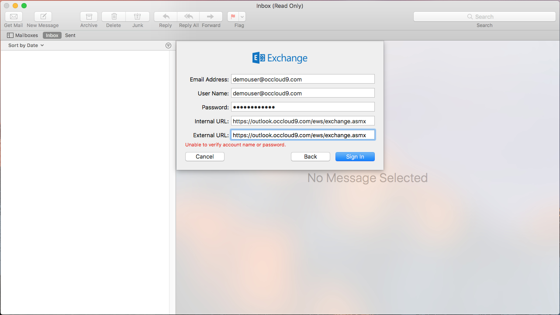The height and width of the screenshot is (315, 560).
Task: Show Mailboxes sidebar from favorites bar
Action: point(23,35)
